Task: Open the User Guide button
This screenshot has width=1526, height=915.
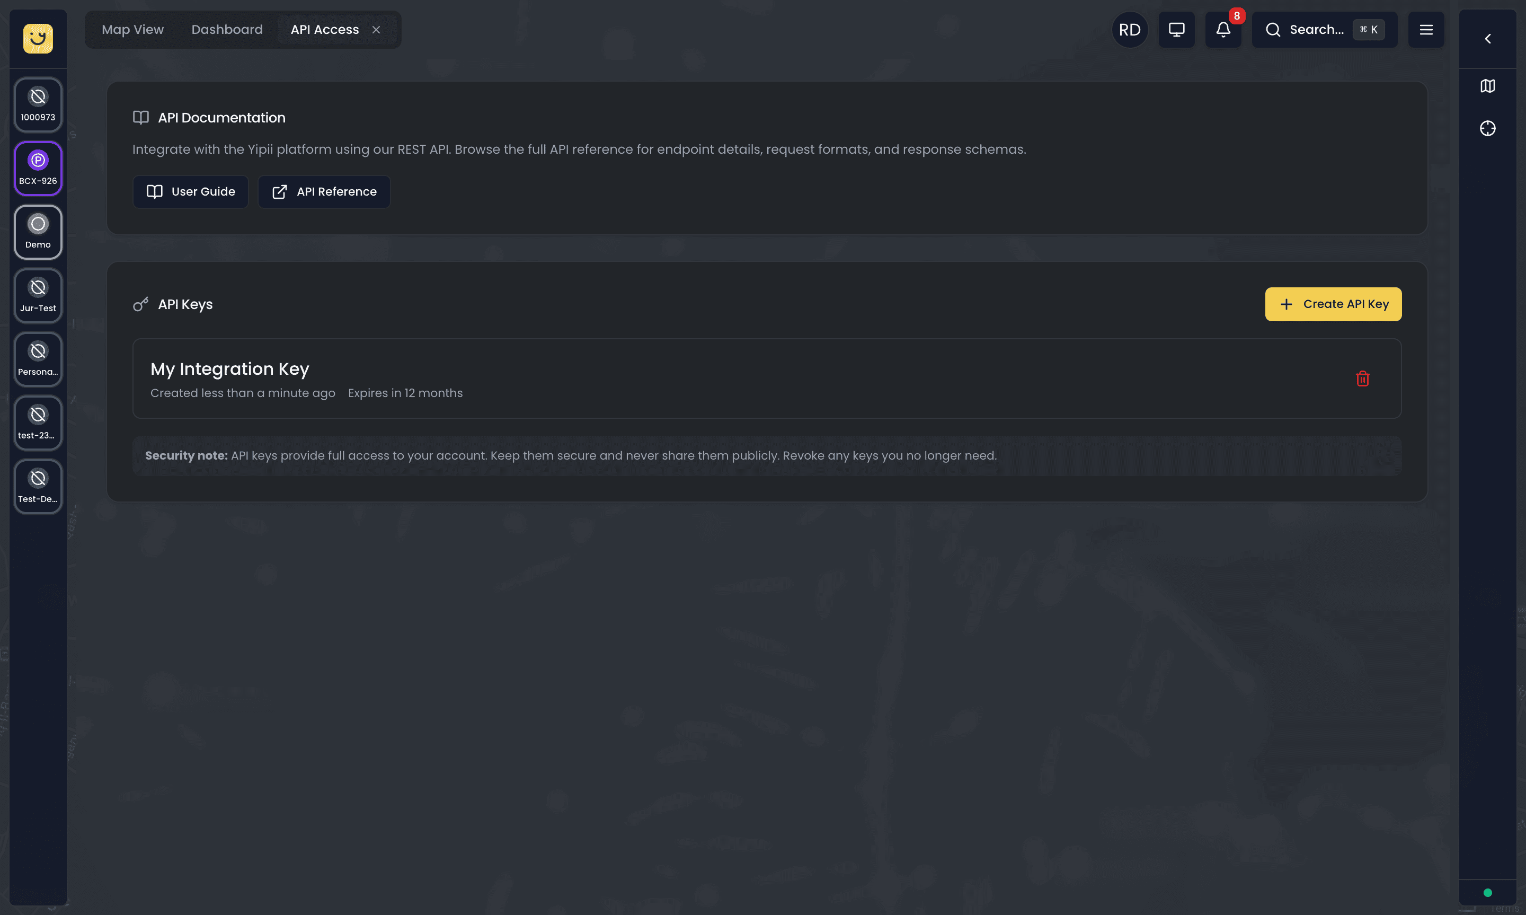Action: 190,192
